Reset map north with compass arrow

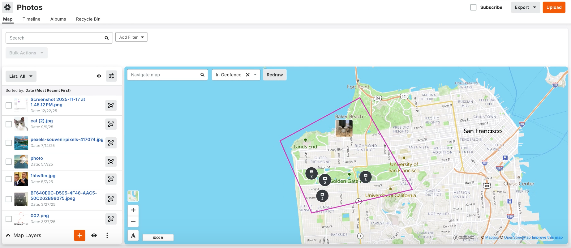(133, 236)
